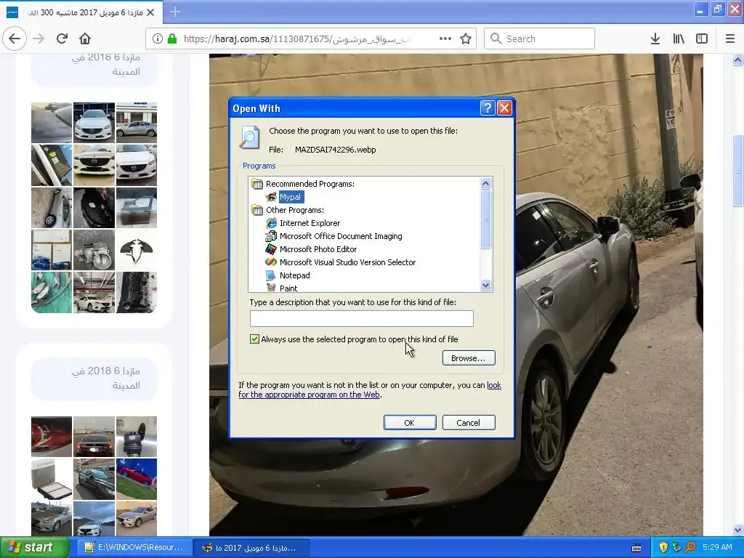Uncheck Always use the selected program
744x558 pixels.
pos(254,339)
